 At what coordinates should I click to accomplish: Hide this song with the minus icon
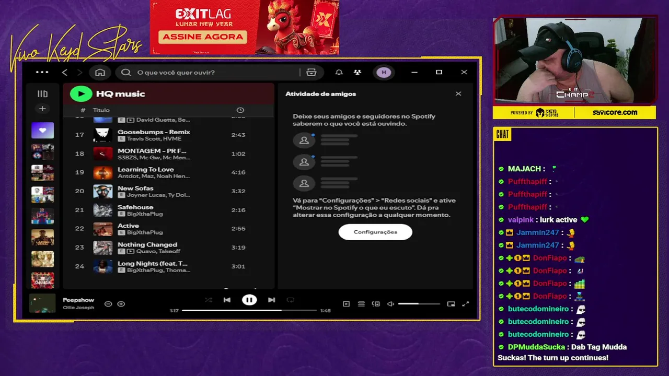click(x=108, y=304)
